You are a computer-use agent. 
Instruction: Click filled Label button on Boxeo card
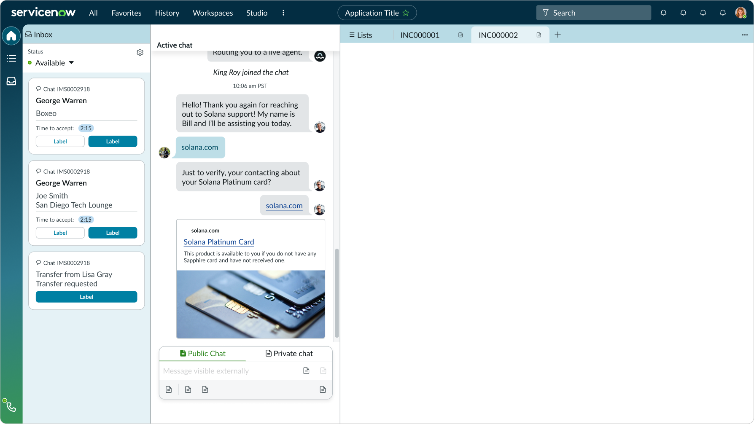[x=113, y=142]
